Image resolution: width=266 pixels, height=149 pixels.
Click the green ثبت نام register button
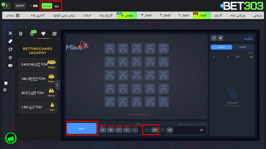(47, 6)
